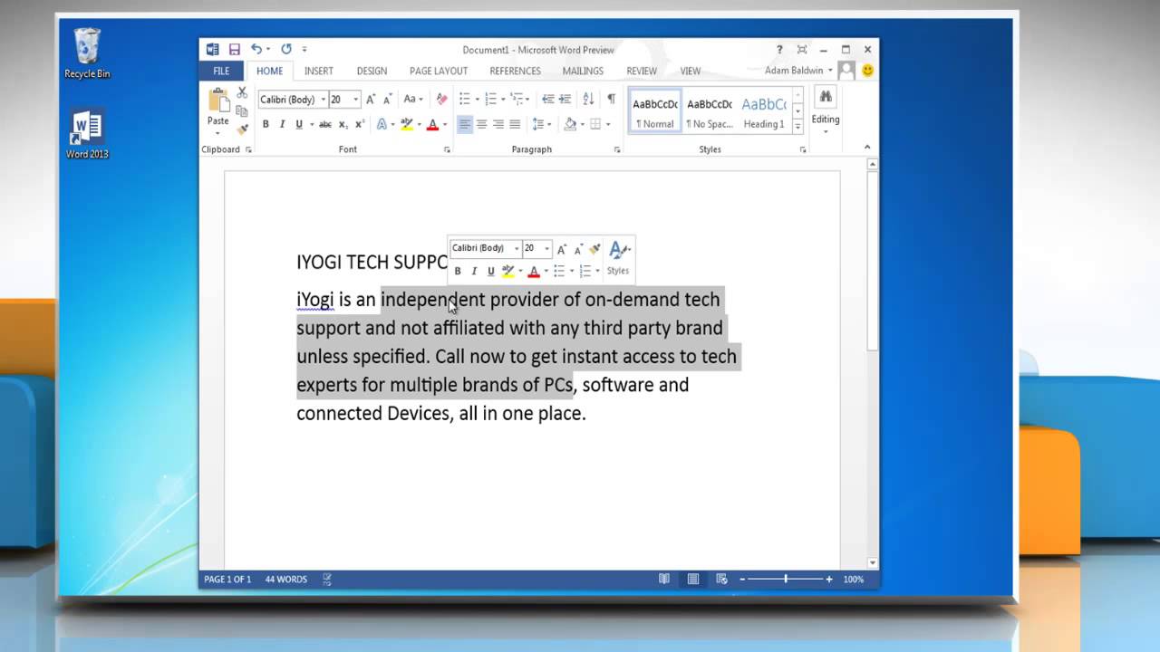Open Word Help question mark icon
Screen dimensions: 1160x652
pos(779,50)
